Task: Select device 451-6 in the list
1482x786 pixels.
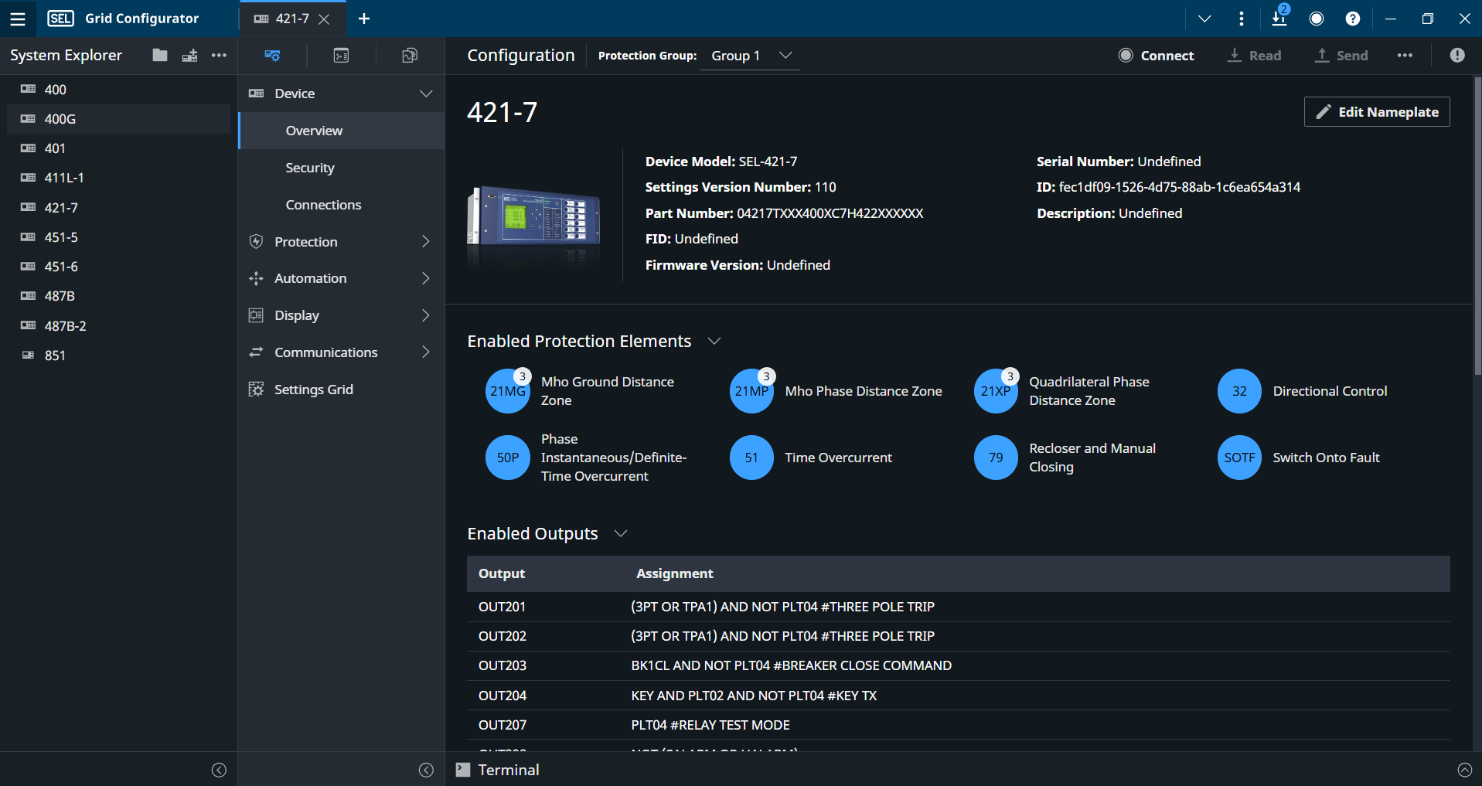Action: (x=118, y=266)
